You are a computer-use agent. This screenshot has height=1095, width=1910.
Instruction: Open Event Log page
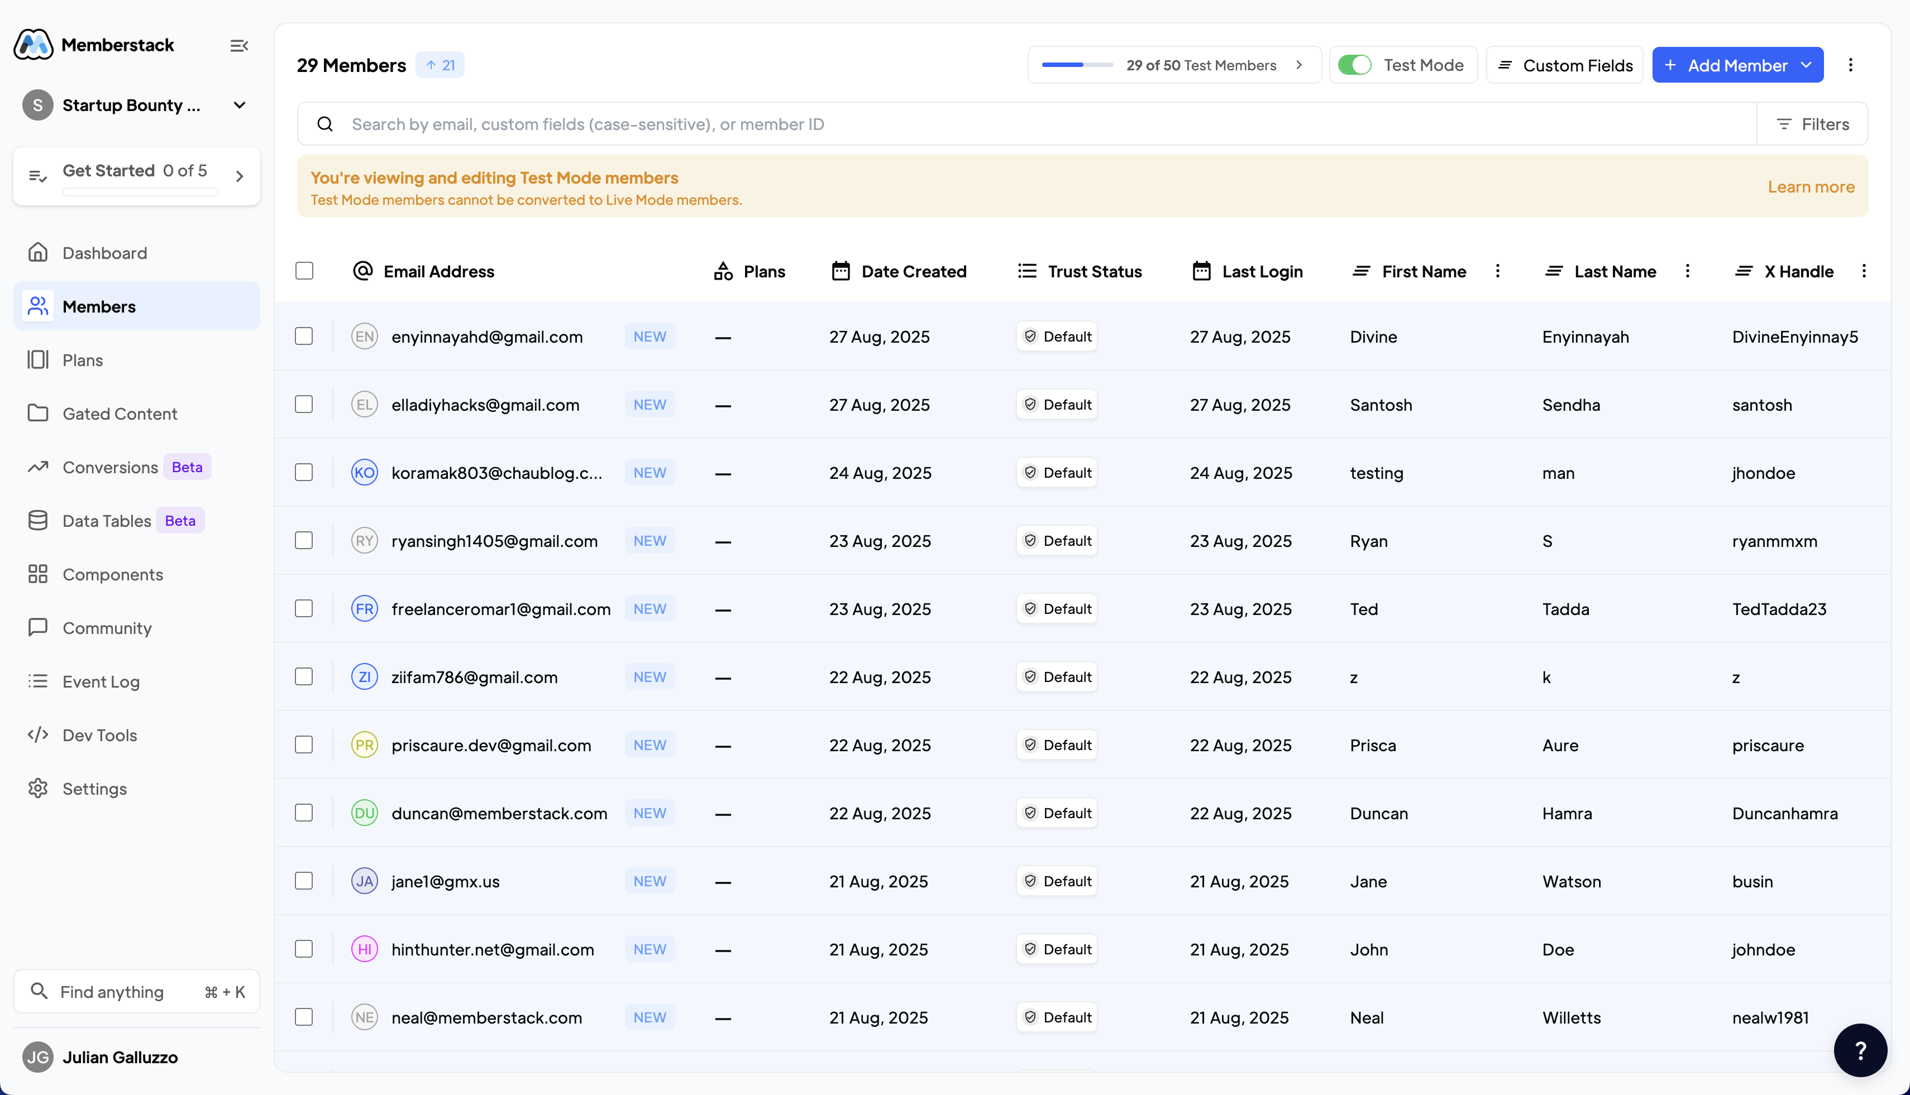(137, 681)
